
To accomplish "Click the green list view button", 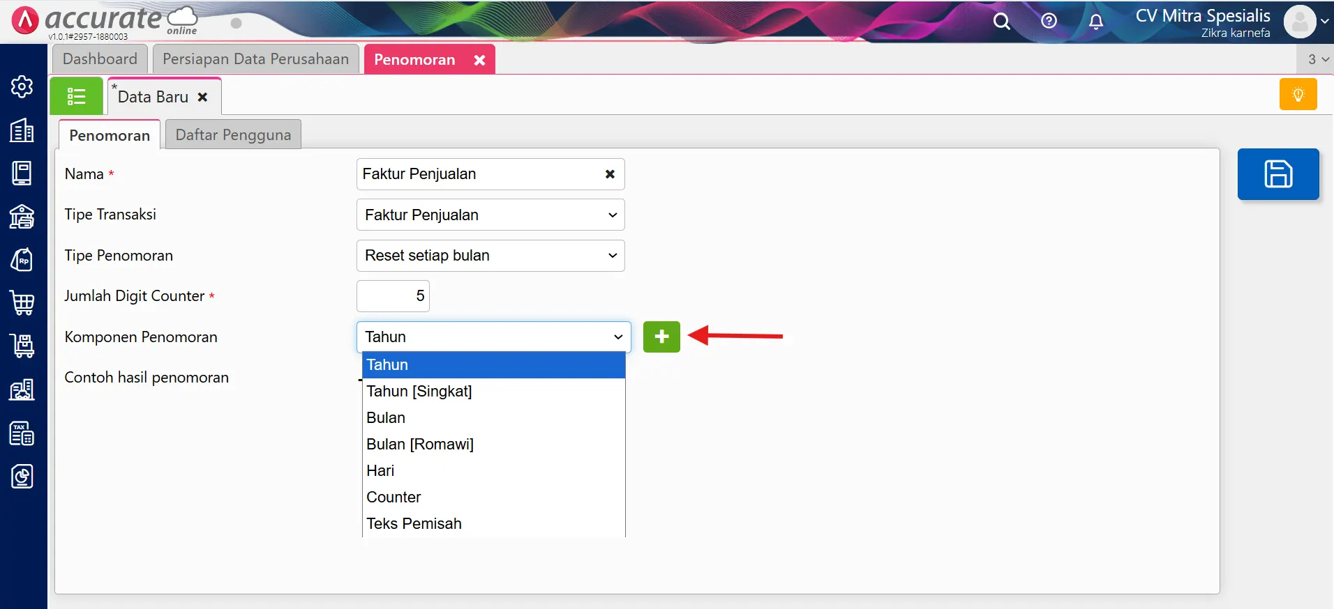I will pyautogui.click(x=76, y=96).
